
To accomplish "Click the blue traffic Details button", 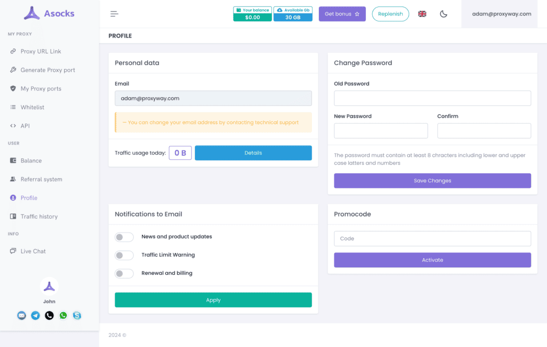I will pos(253,153).
